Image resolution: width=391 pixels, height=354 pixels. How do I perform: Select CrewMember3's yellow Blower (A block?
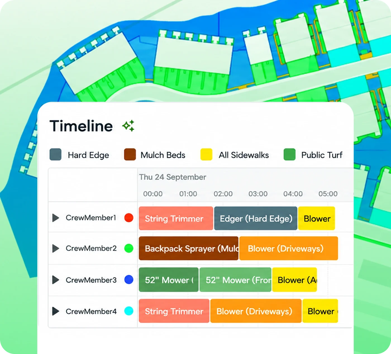click(295, 280)
